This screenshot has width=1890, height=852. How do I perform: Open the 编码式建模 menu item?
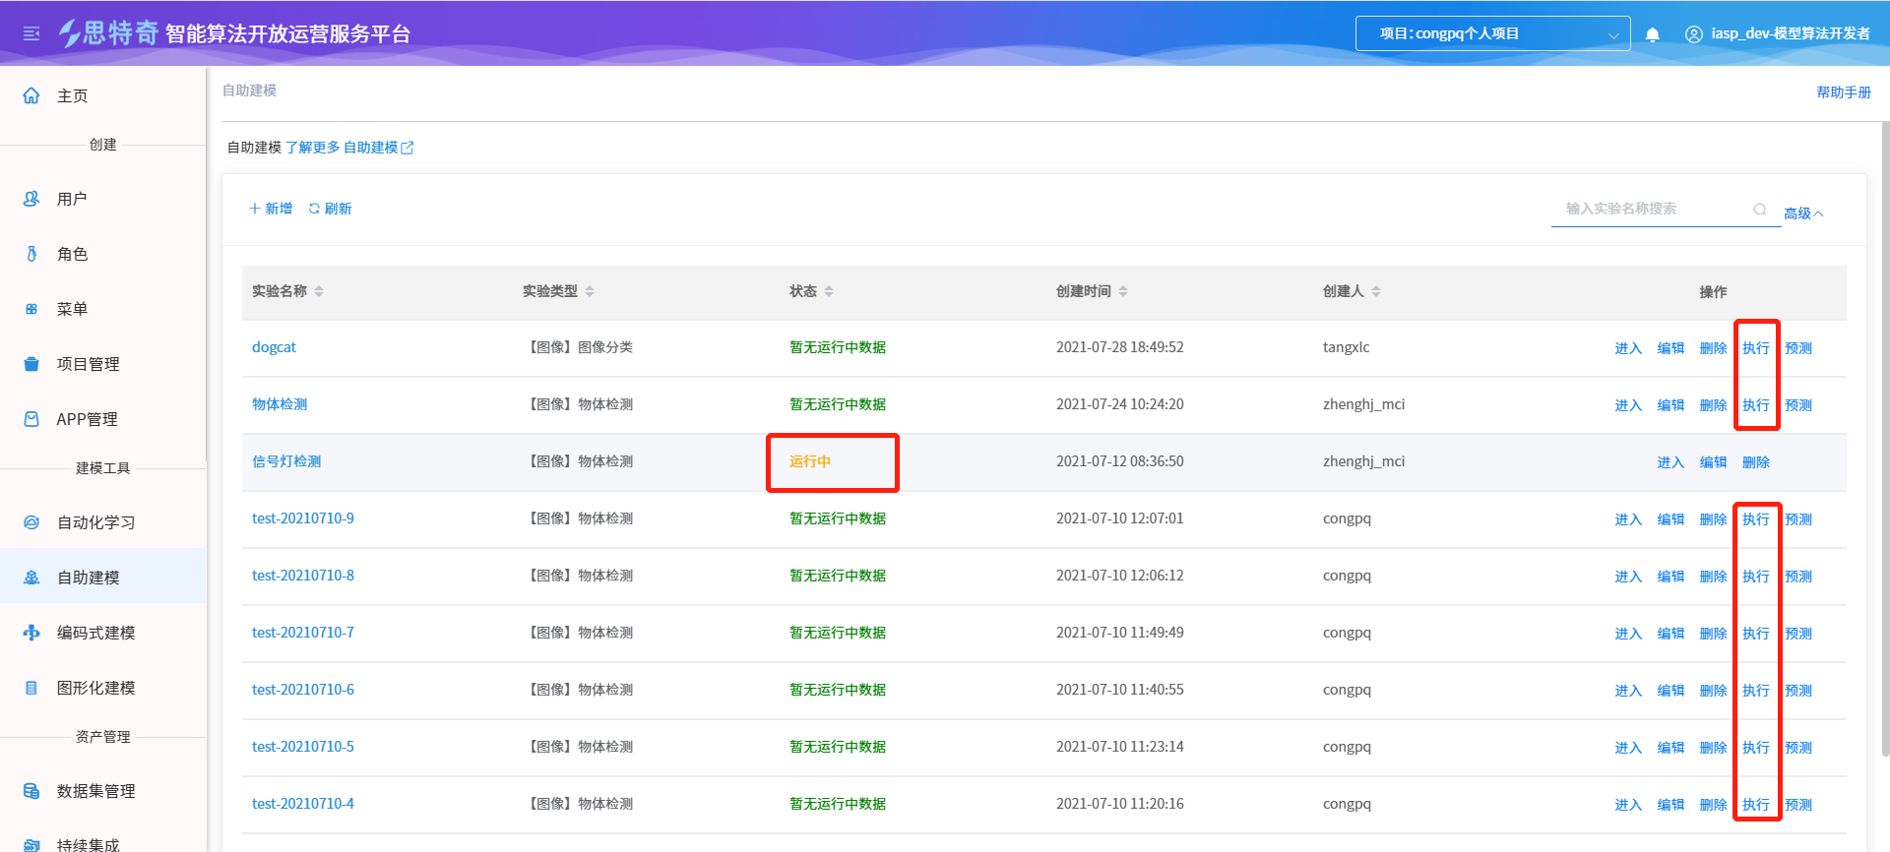click(x=96, y=633)
